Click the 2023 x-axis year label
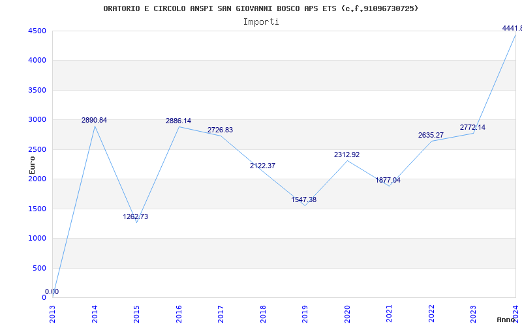This screenshot has height=326, width=522. tap(474, 314)
